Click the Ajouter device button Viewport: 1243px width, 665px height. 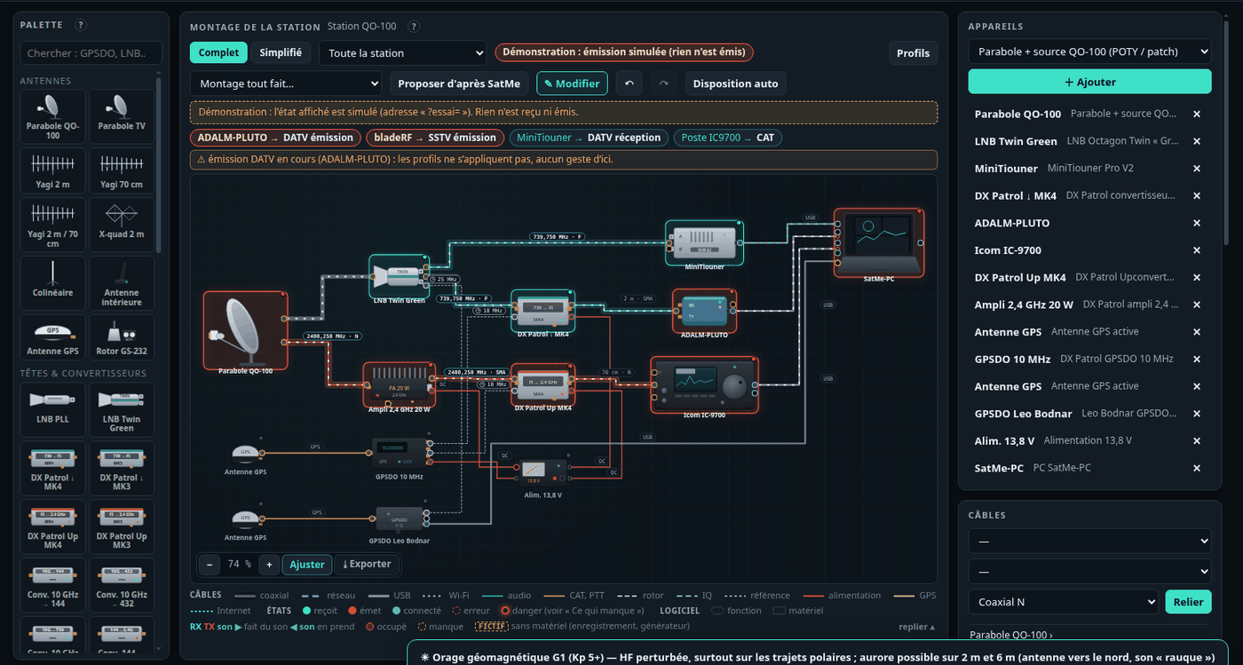pos(1089,82)
